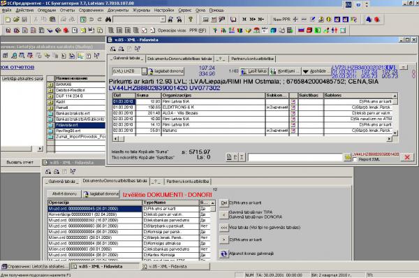Open the Документы menu
This screenshot has height=278, width=419.
point(118,10)
